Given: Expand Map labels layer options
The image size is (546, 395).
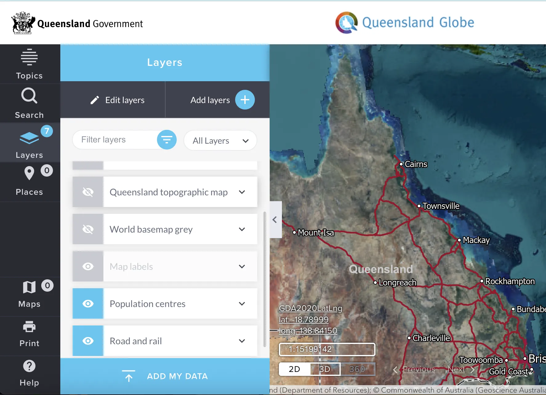Looking at the screenshot, I should pos(242,266).
